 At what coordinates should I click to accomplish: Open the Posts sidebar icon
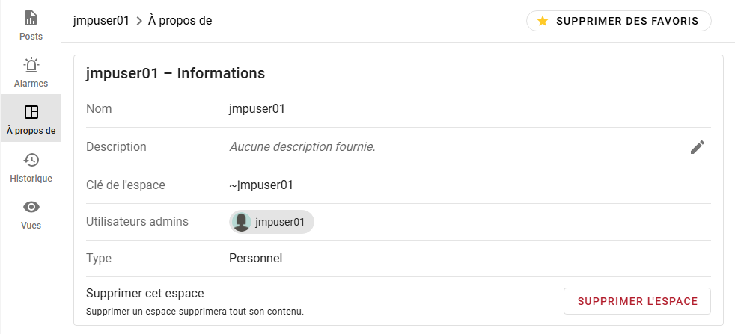(x=31, y=18)
